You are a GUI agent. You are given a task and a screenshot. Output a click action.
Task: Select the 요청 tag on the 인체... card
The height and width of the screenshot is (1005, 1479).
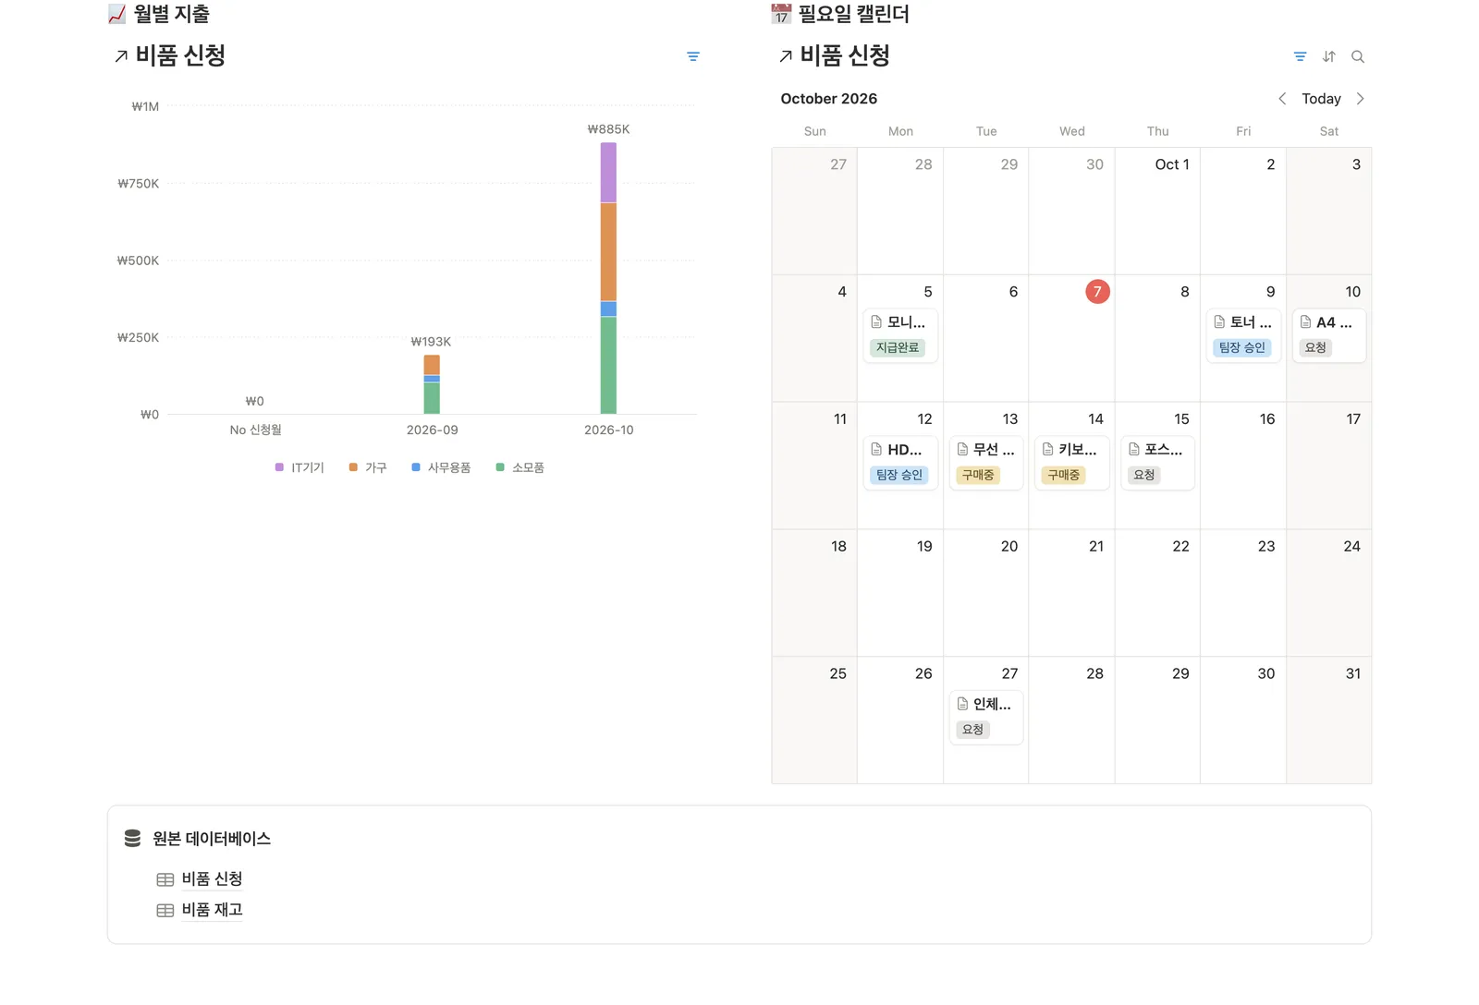point(972,730)
